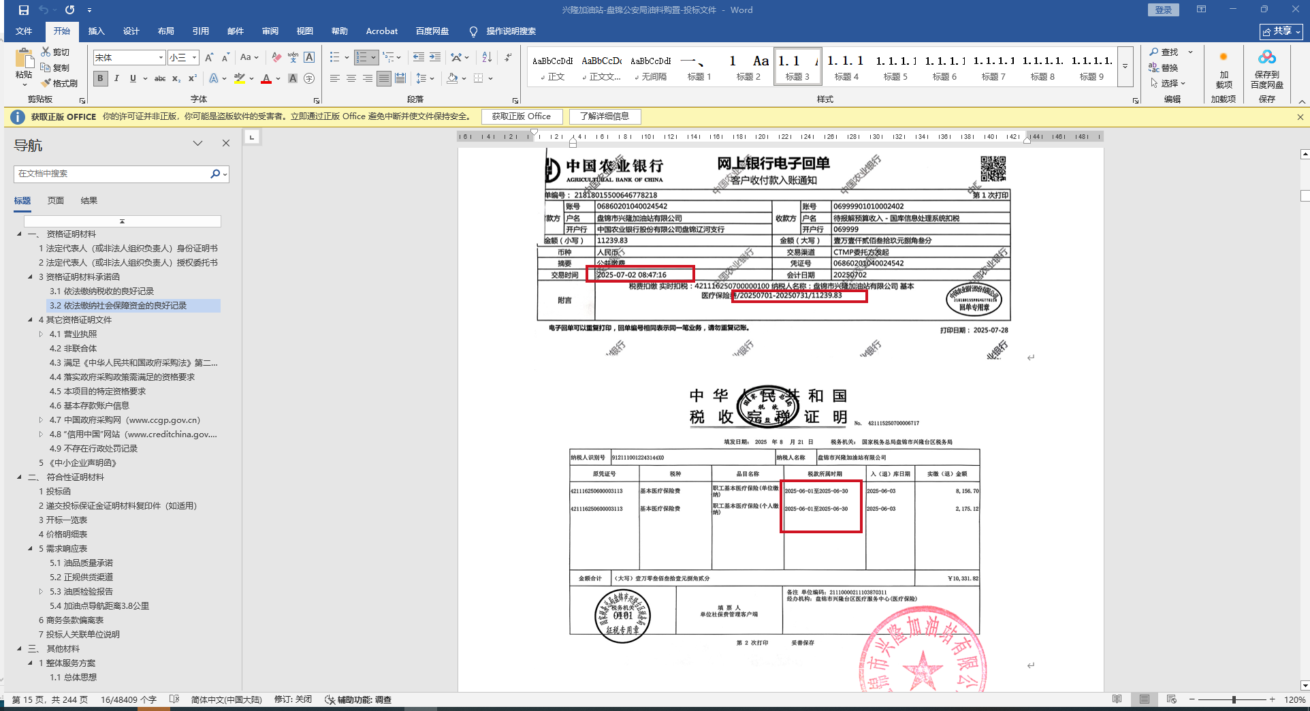
Task: Apply character border (boxed A) icon
Action: point(309,58)
